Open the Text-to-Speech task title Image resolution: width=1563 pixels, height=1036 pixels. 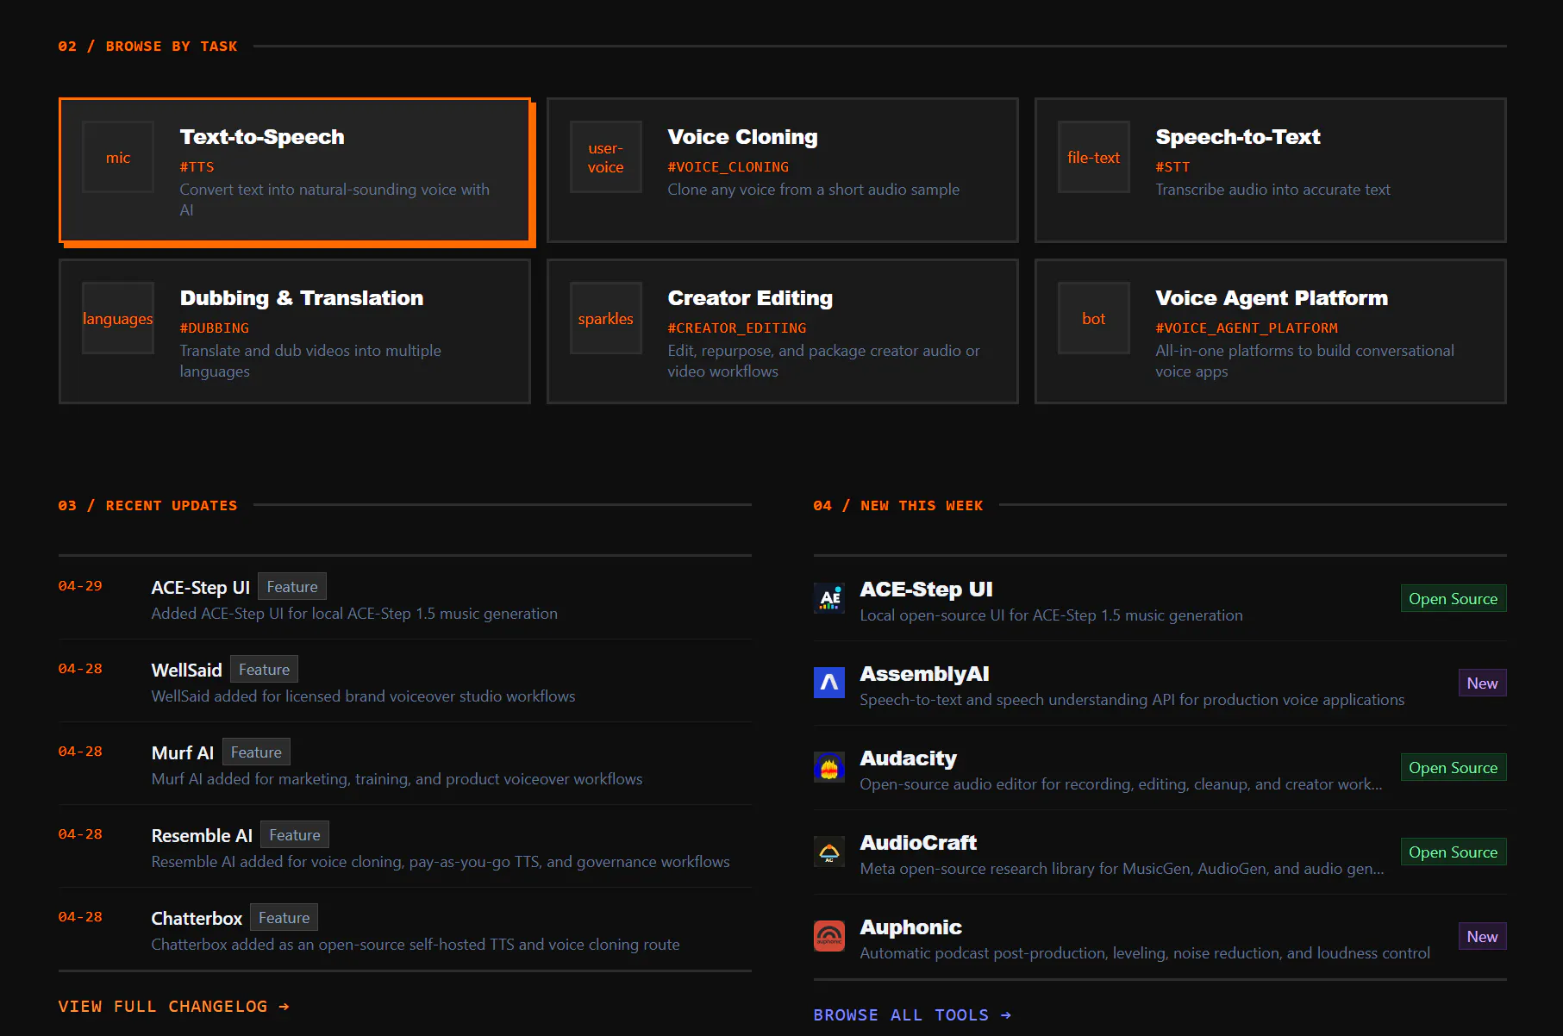pyautogui.click(x=262, y=137)
